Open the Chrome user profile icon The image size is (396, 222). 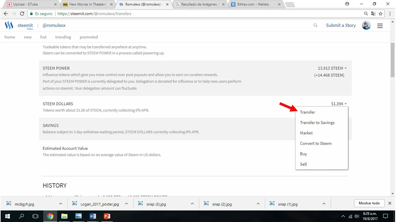pos(347,4)
